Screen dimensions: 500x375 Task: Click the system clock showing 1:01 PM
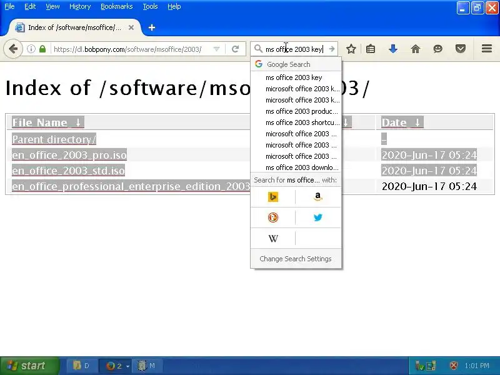coord(477,366)
